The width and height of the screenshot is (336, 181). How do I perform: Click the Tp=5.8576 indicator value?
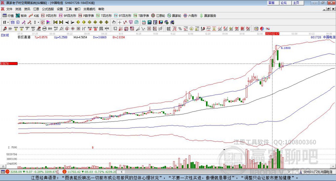coord(41,37)
